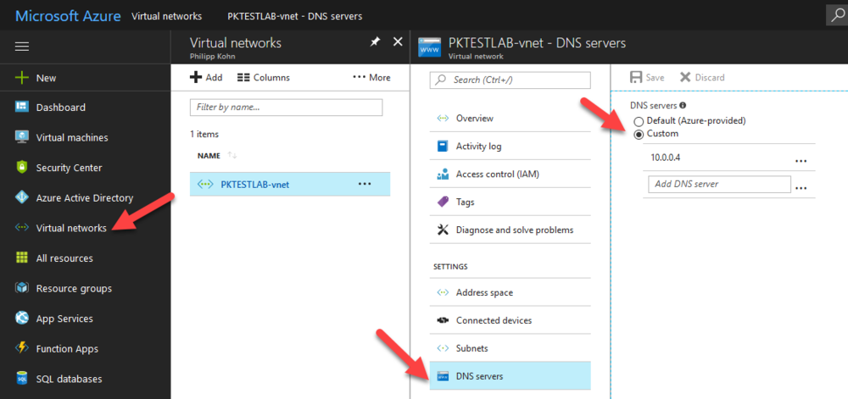Open the More menu in Virtual networks
Screen dimensions: 848x399
pyautogui.click(x=371, y=77)
